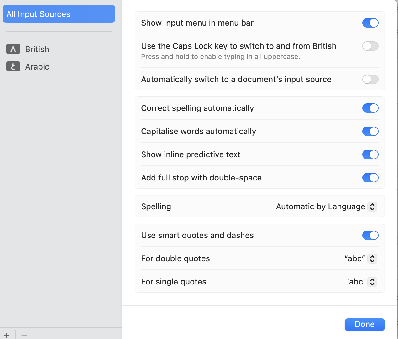Select All Input Sources in sidebar

point(59,14)
